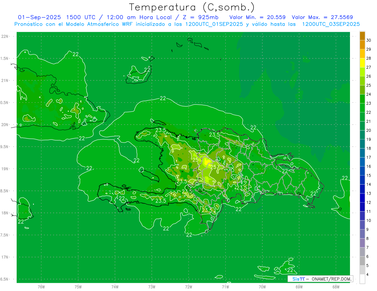
Task: Click the "19N" latitude axis label
Action: click(x=5, y=169)
